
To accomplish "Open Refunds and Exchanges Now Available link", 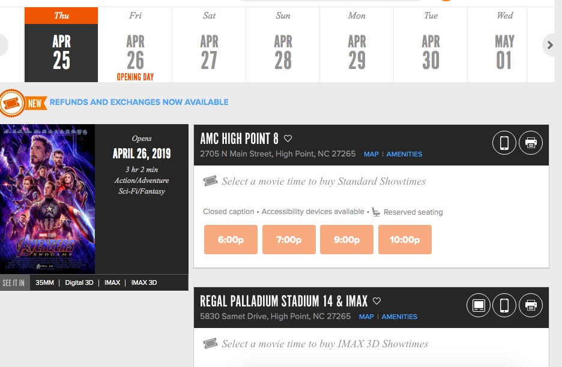I will (x=139, y=103).
